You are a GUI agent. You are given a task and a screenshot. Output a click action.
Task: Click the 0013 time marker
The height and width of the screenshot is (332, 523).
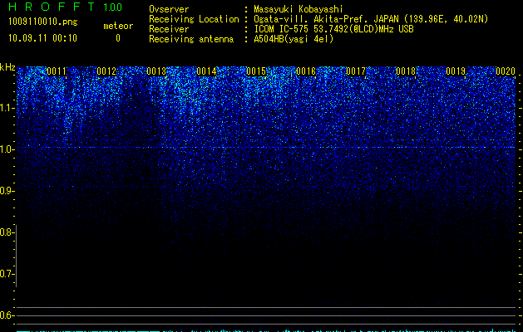tap(156, 71)
